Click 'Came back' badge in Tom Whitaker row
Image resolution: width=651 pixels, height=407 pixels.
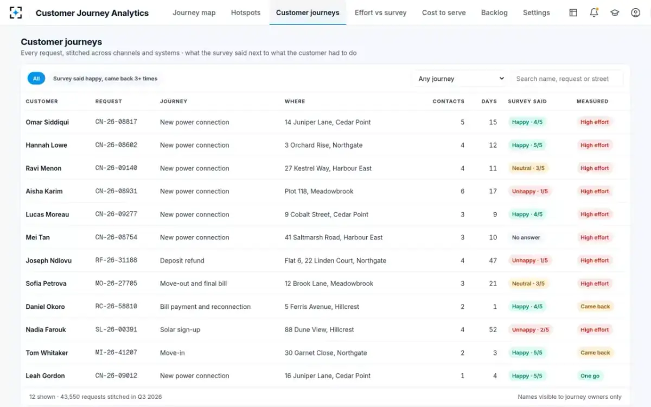[595, 353]
